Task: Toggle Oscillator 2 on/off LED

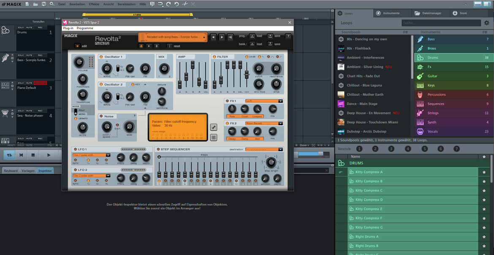Action: click(x=101, y=85)
